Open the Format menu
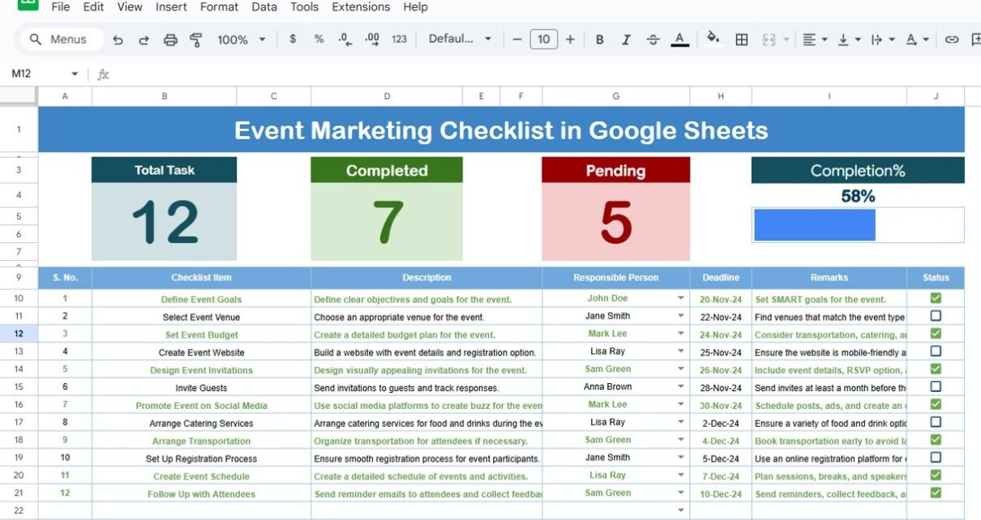The height and width of the screenshot is (520, 981). click(219, 7)
